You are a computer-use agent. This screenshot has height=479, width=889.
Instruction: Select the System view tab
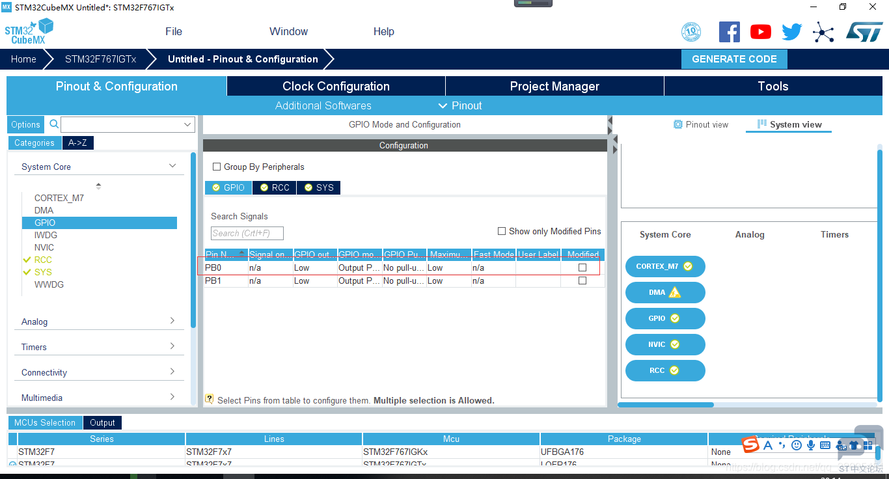789,124
